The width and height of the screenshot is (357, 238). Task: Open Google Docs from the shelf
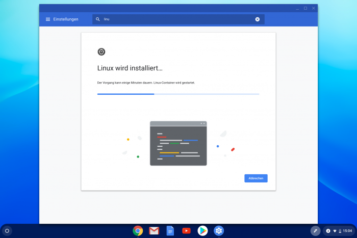[170, 231]
